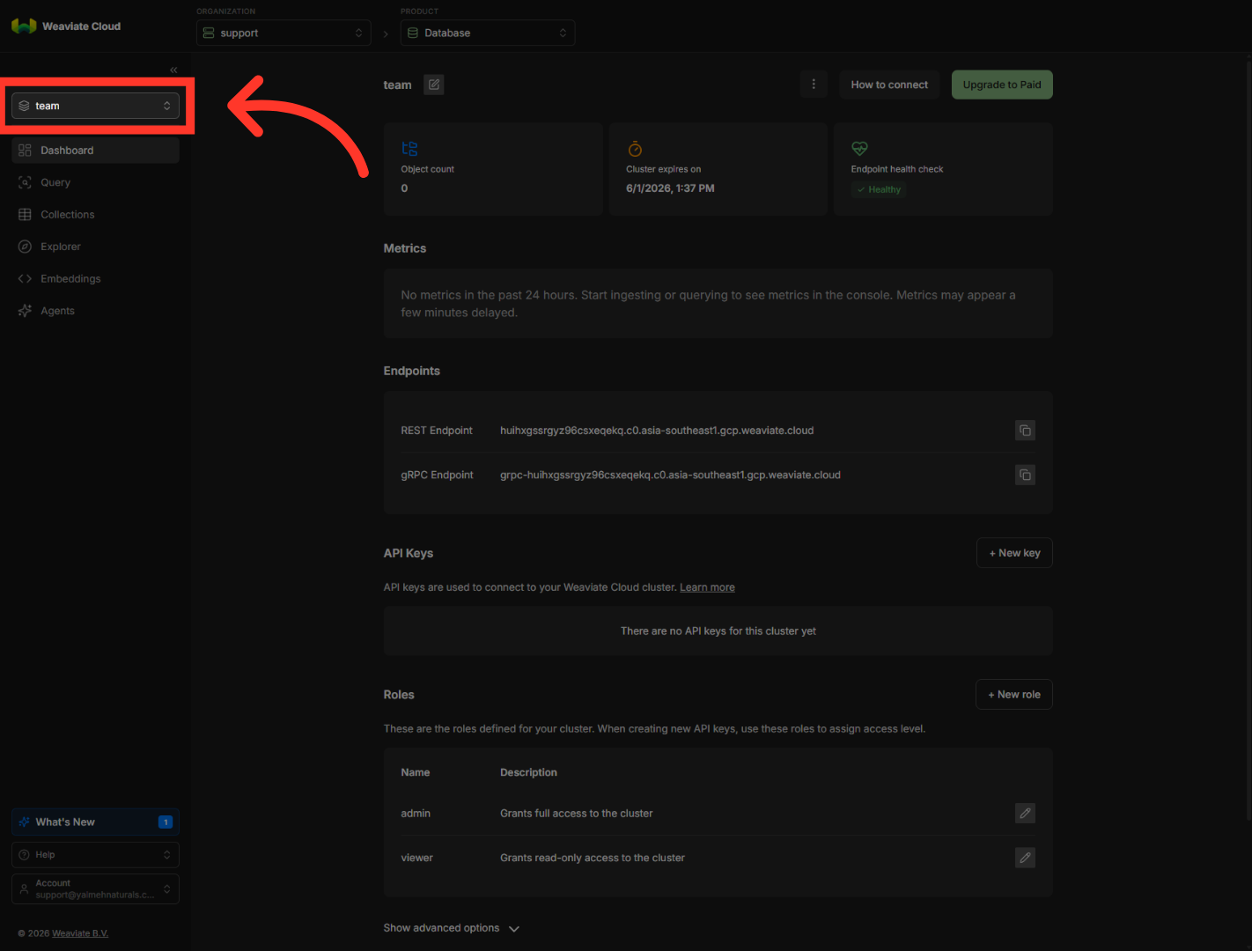
Task: Click the Help question mark icon
Action: (24, 855)
